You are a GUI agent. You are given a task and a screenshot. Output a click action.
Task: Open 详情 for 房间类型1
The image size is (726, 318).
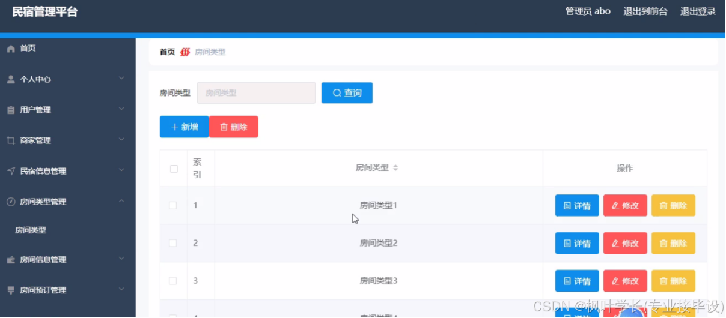click(577, 206)
